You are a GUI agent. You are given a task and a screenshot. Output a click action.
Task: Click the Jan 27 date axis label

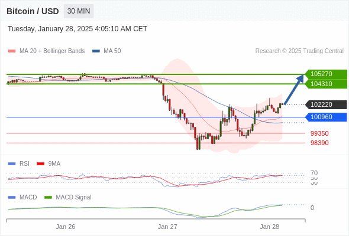click(x=167, y=227)
